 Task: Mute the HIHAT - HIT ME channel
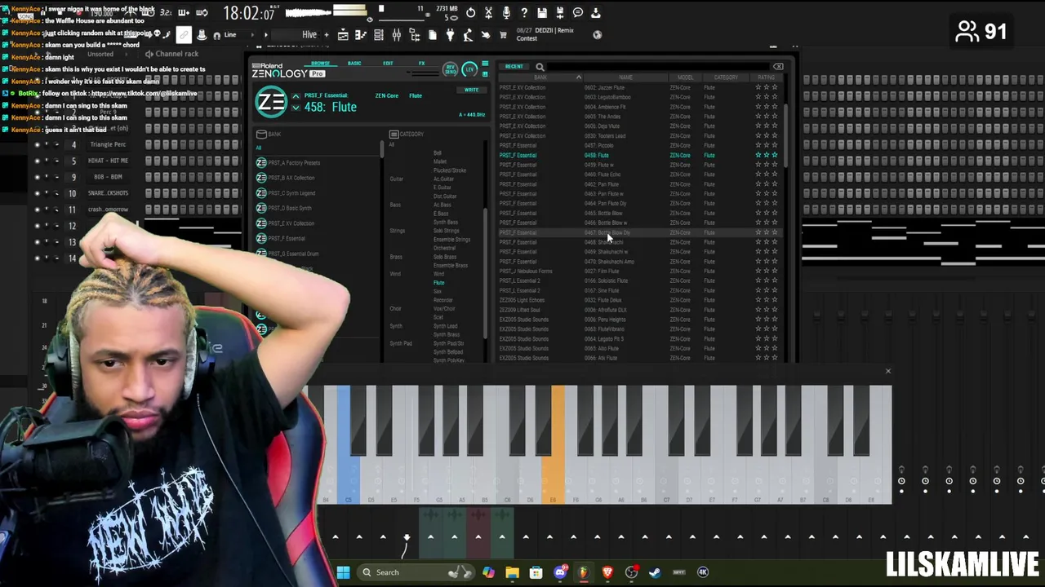37,161
